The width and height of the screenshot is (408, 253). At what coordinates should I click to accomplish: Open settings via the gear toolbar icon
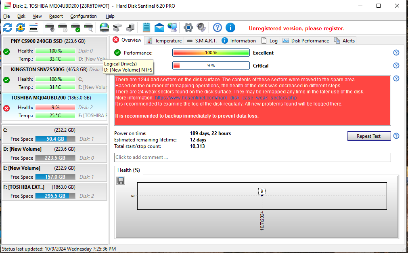(x=188, y=27)
